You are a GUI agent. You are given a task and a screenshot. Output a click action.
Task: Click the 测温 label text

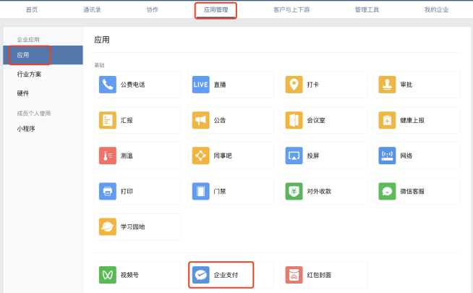[x=127, y=156]
